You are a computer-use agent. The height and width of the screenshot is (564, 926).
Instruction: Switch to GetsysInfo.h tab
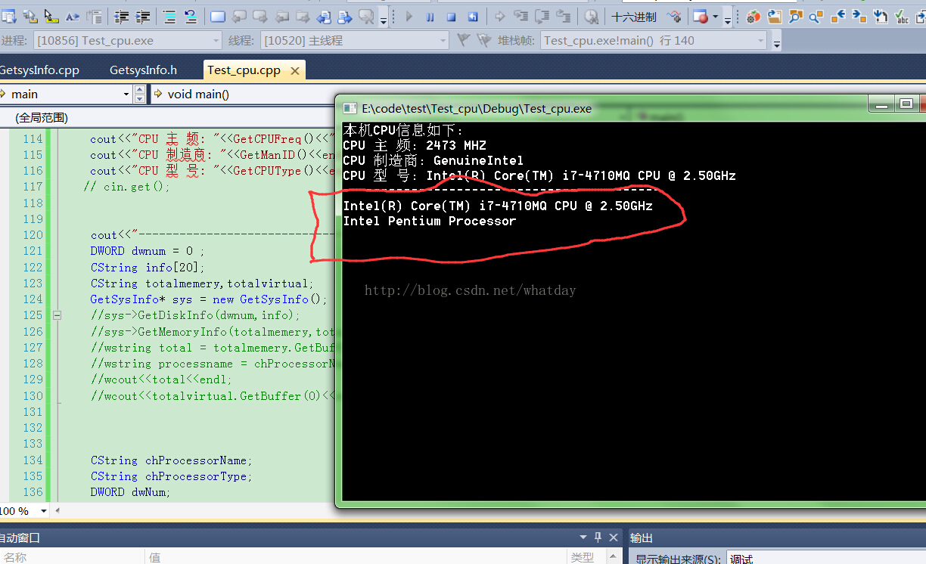[x=143, y=70]
